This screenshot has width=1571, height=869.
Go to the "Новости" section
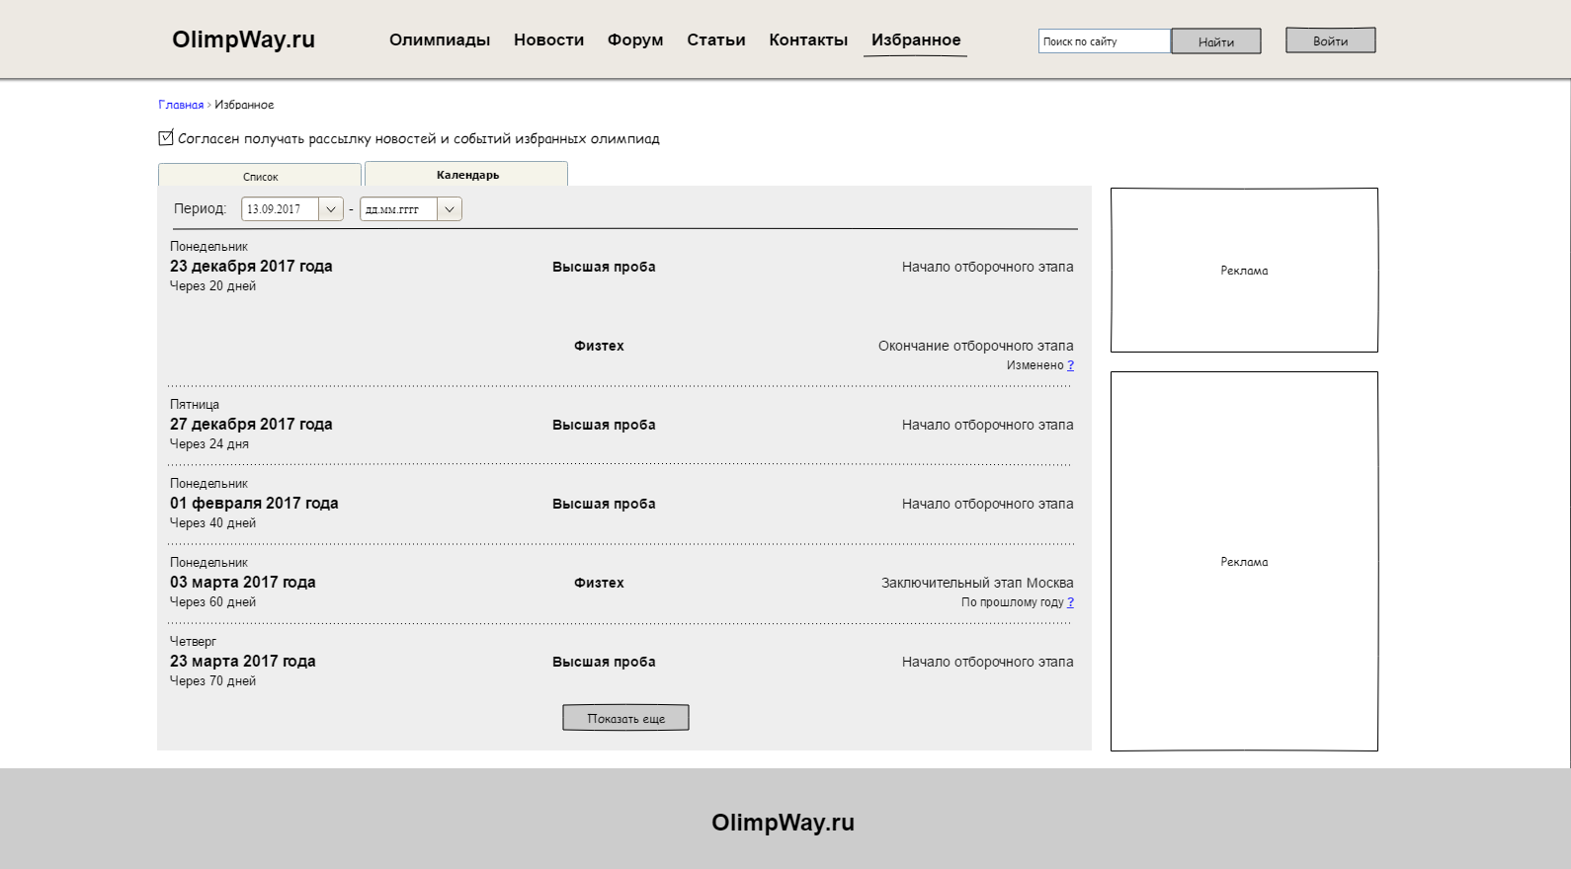[548, 40]
